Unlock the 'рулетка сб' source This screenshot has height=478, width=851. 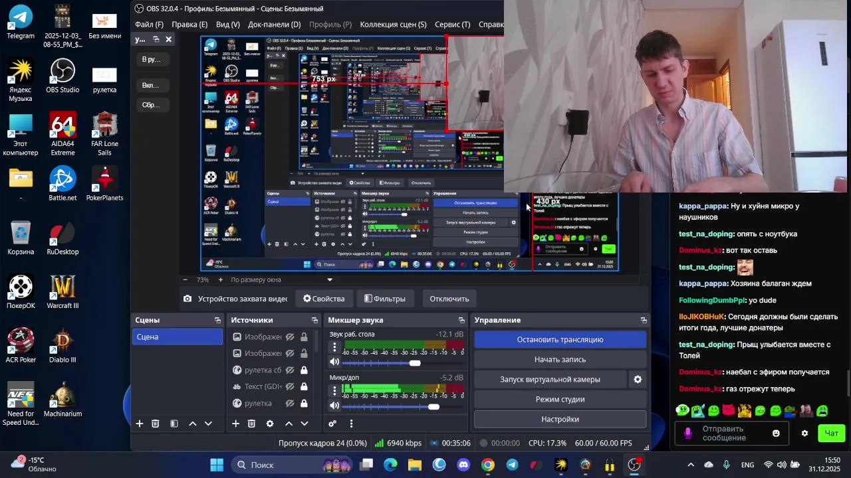click(304, 370)
